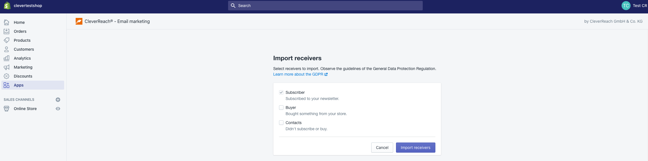648x161 pixels.
Task: Click the Discounts badge icon
Action: click(x=6, y=76)
